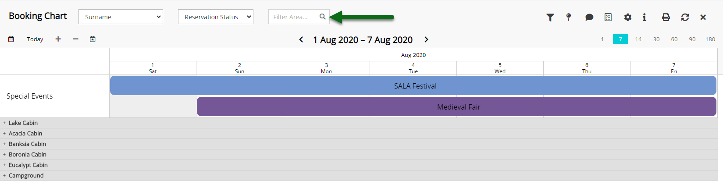This screenshot has width=723, height=181.
Task: Open the speech bubble notes icon
Action: (x=589, y=17)
